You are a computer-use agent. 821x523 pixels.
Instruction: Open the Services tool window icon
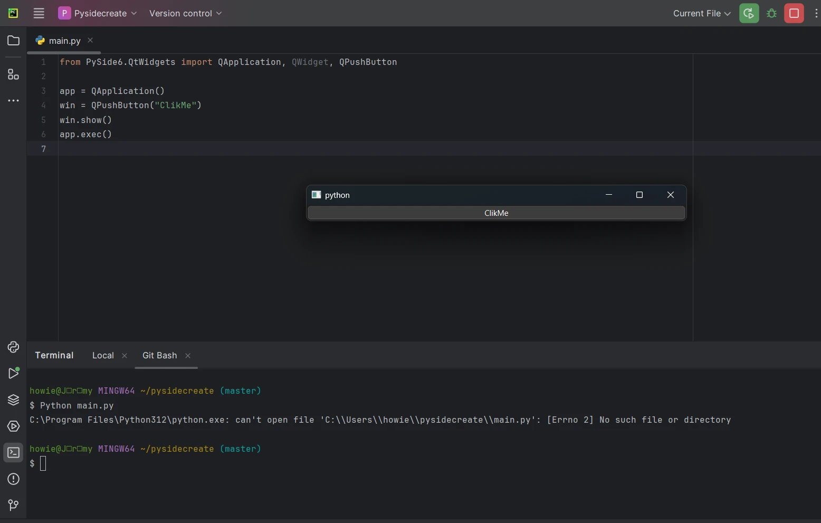click(13, 426)
